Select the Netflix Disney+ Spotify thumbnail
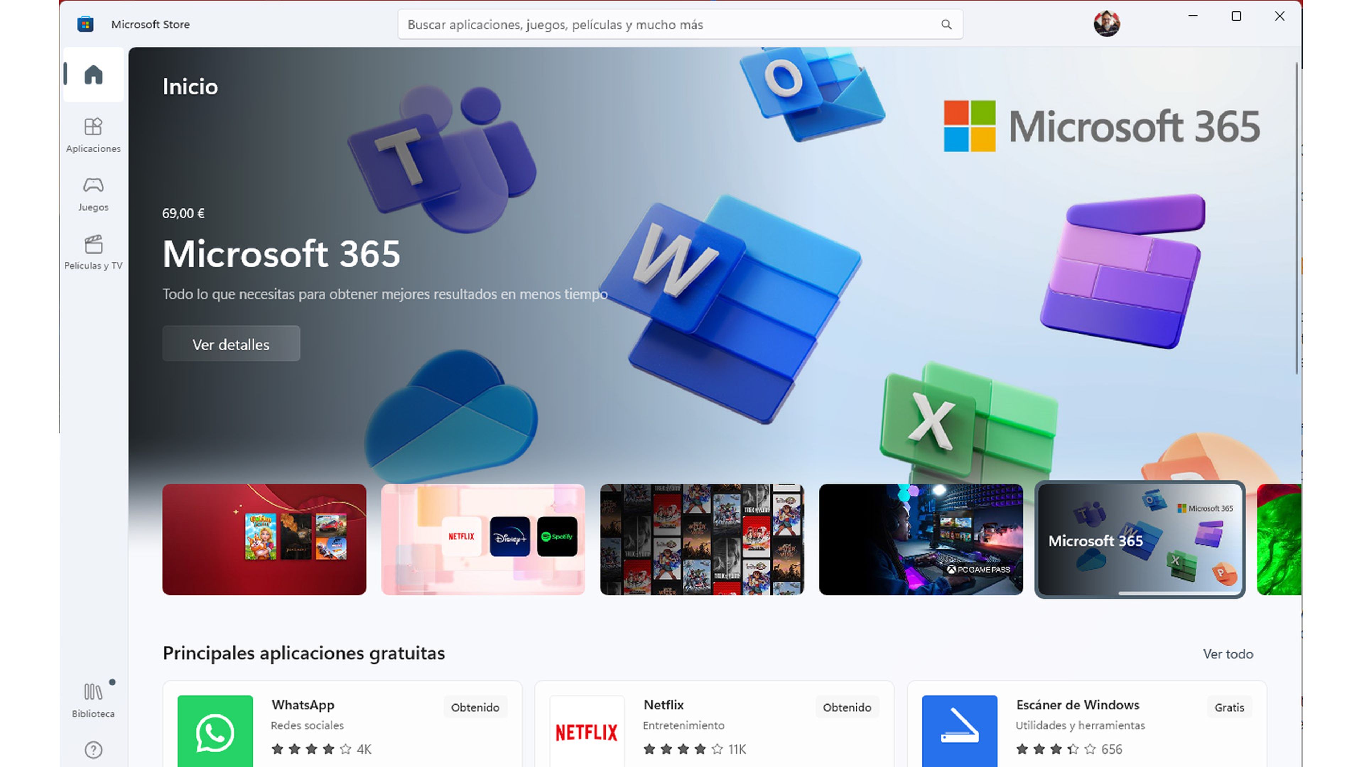 point(483,539)
